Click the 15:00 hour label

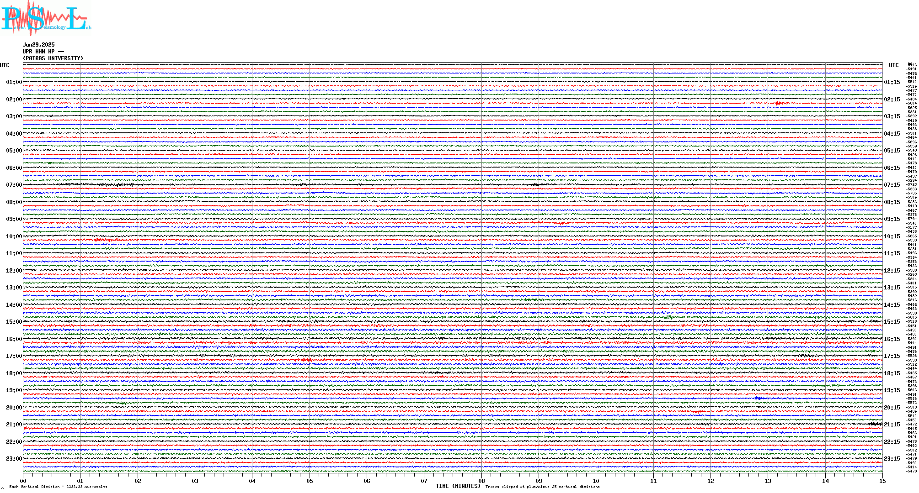[x=14, y=322]
